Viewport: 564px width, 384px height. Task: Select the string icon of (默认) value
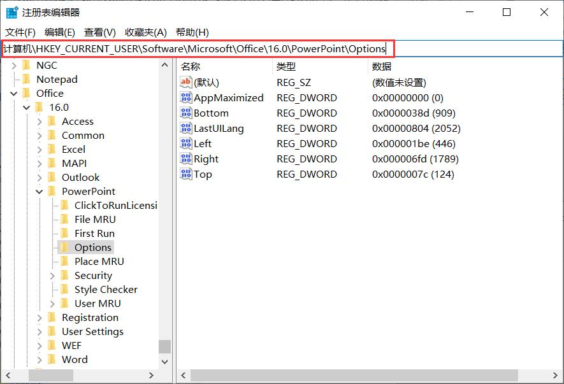[186, 82]
